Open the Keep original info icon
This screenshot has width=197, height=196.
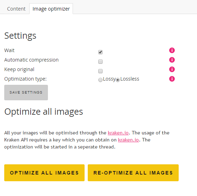point(172,69)
